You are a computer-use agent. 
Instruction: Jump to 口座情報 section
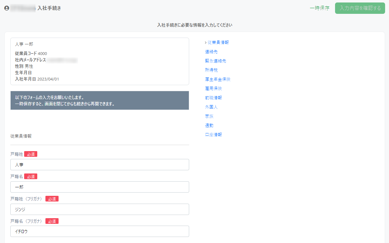click(x=213, y=135)
